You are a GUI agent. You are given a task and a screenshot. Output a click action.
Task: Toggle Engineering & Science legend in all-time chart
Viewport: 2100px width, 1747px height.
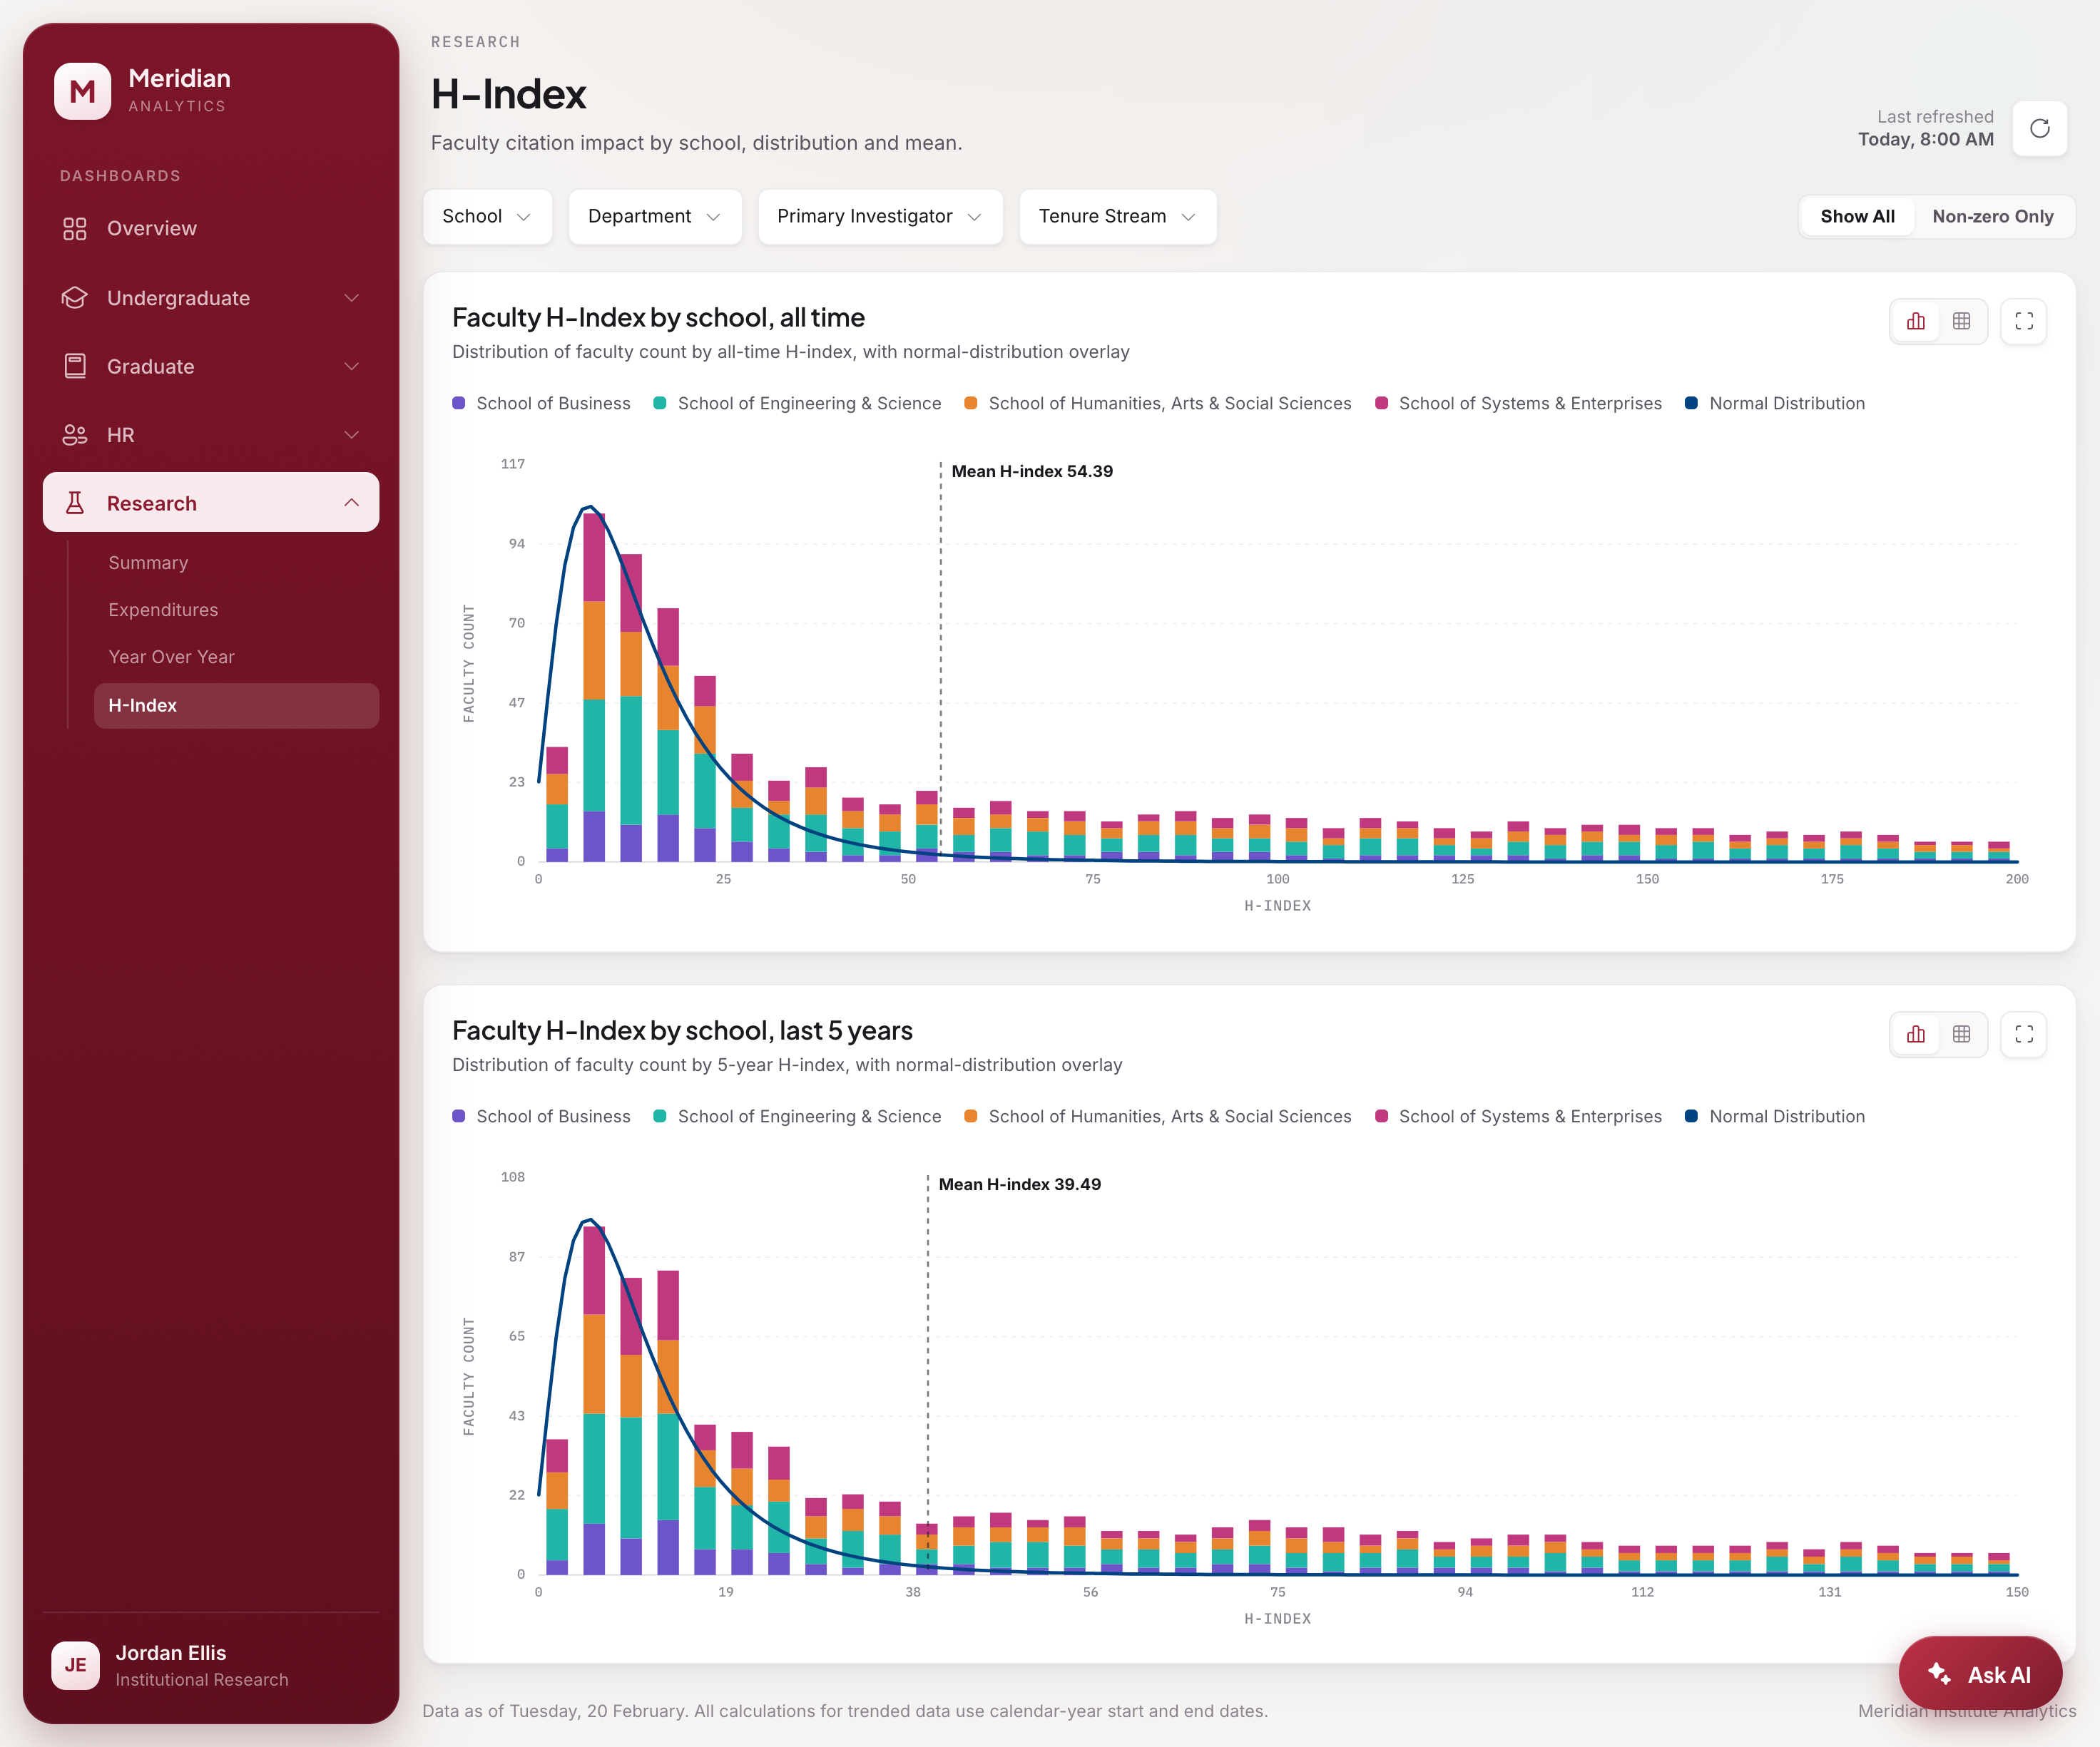(x=797, y=404)
